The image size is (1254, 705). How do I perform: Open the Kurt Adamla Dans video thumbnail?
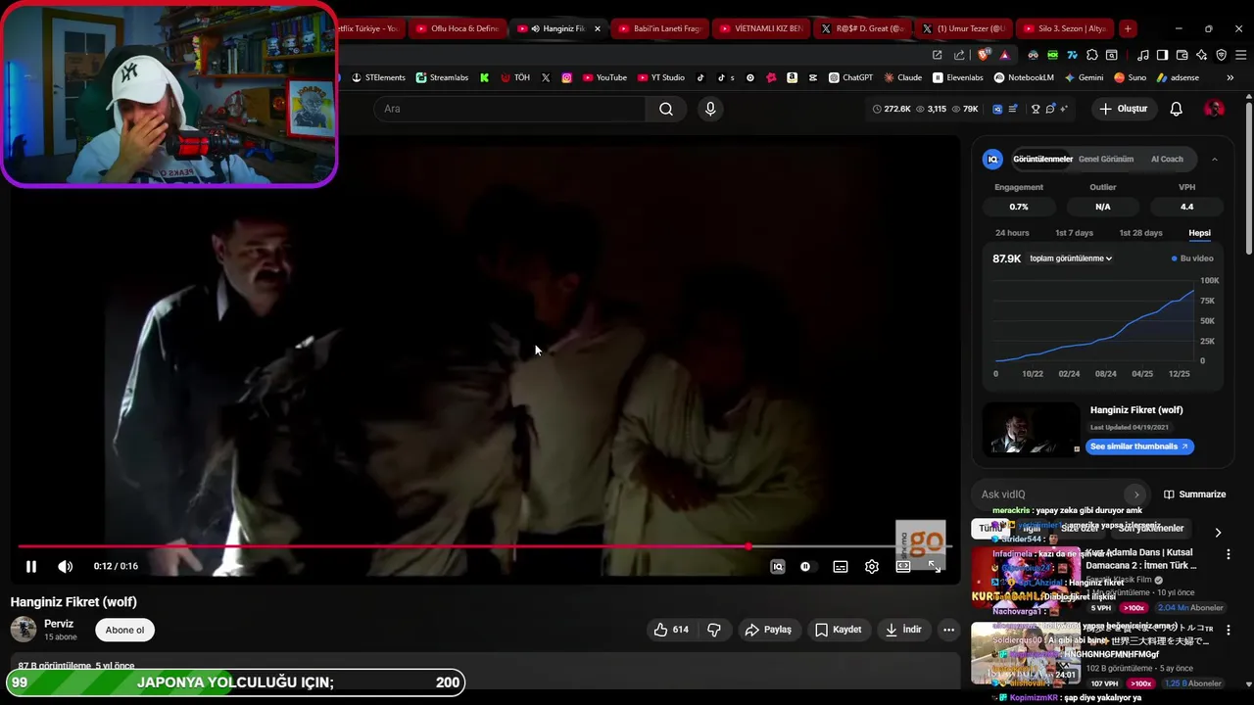click(x=1026, y=578)
